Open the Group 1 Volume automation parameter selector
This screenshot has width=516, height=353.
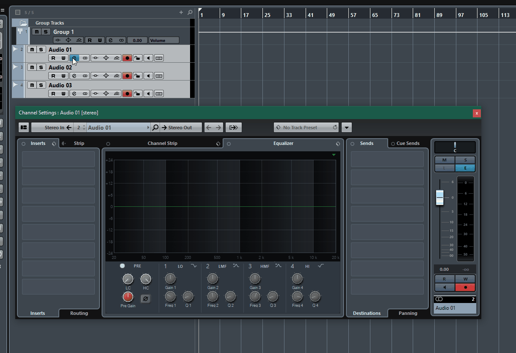click(x=164, y=40)
